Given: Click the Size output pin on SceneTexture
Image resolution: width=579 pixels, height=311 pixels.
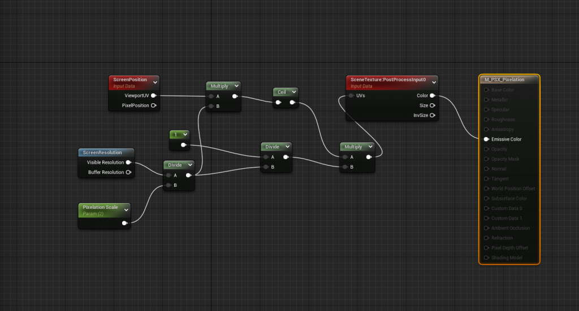Looking at the screenshot, I should click(433, 105).
